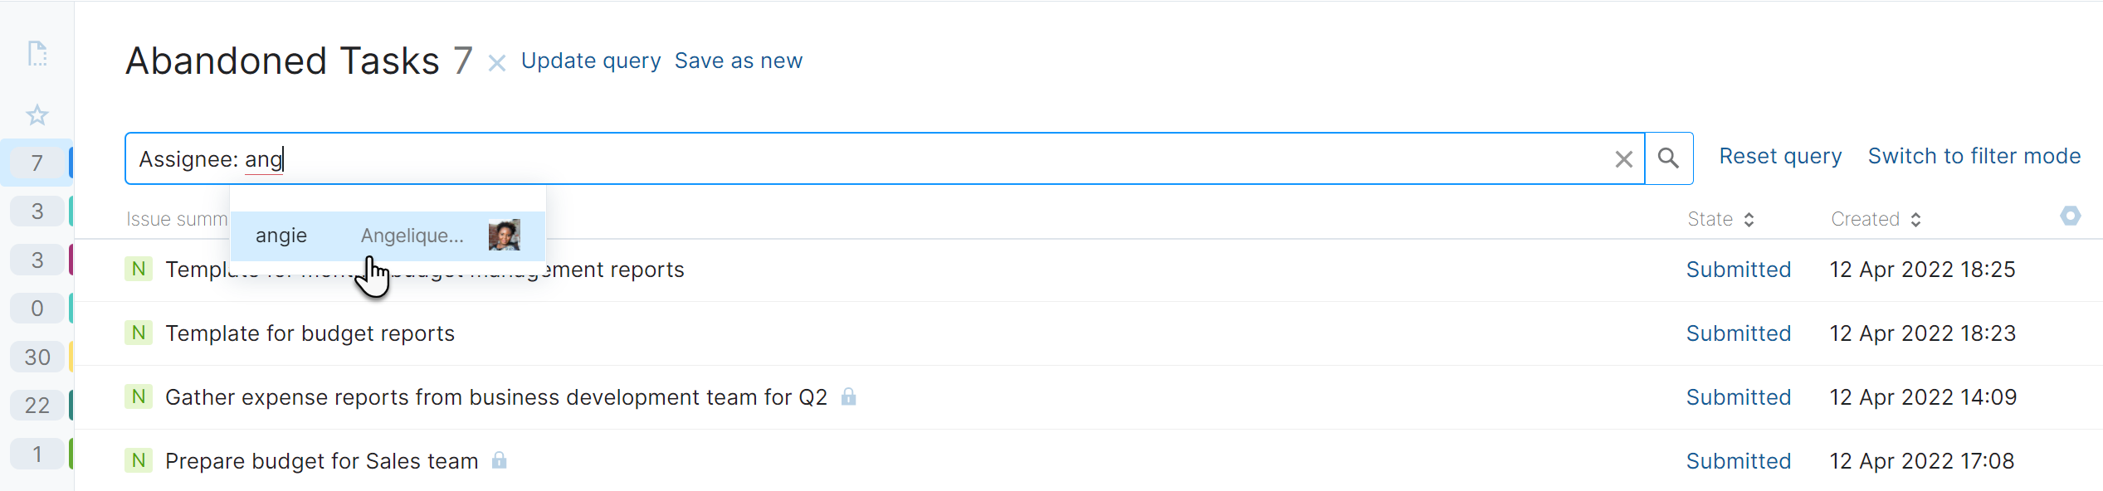2103x491 pixels.
Task: Toggle sorting on the Created column
Action: click(x=1877, y=219)
